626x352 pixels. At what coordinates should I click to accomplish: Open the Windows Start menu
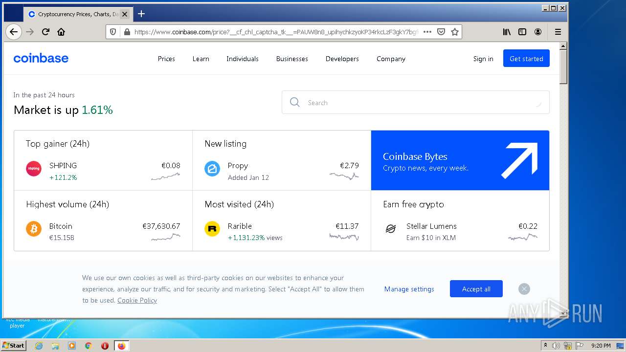13,345
